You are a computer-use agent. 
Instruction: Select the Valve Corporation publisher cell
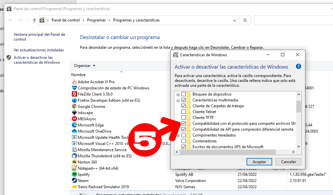click(191, 181)
